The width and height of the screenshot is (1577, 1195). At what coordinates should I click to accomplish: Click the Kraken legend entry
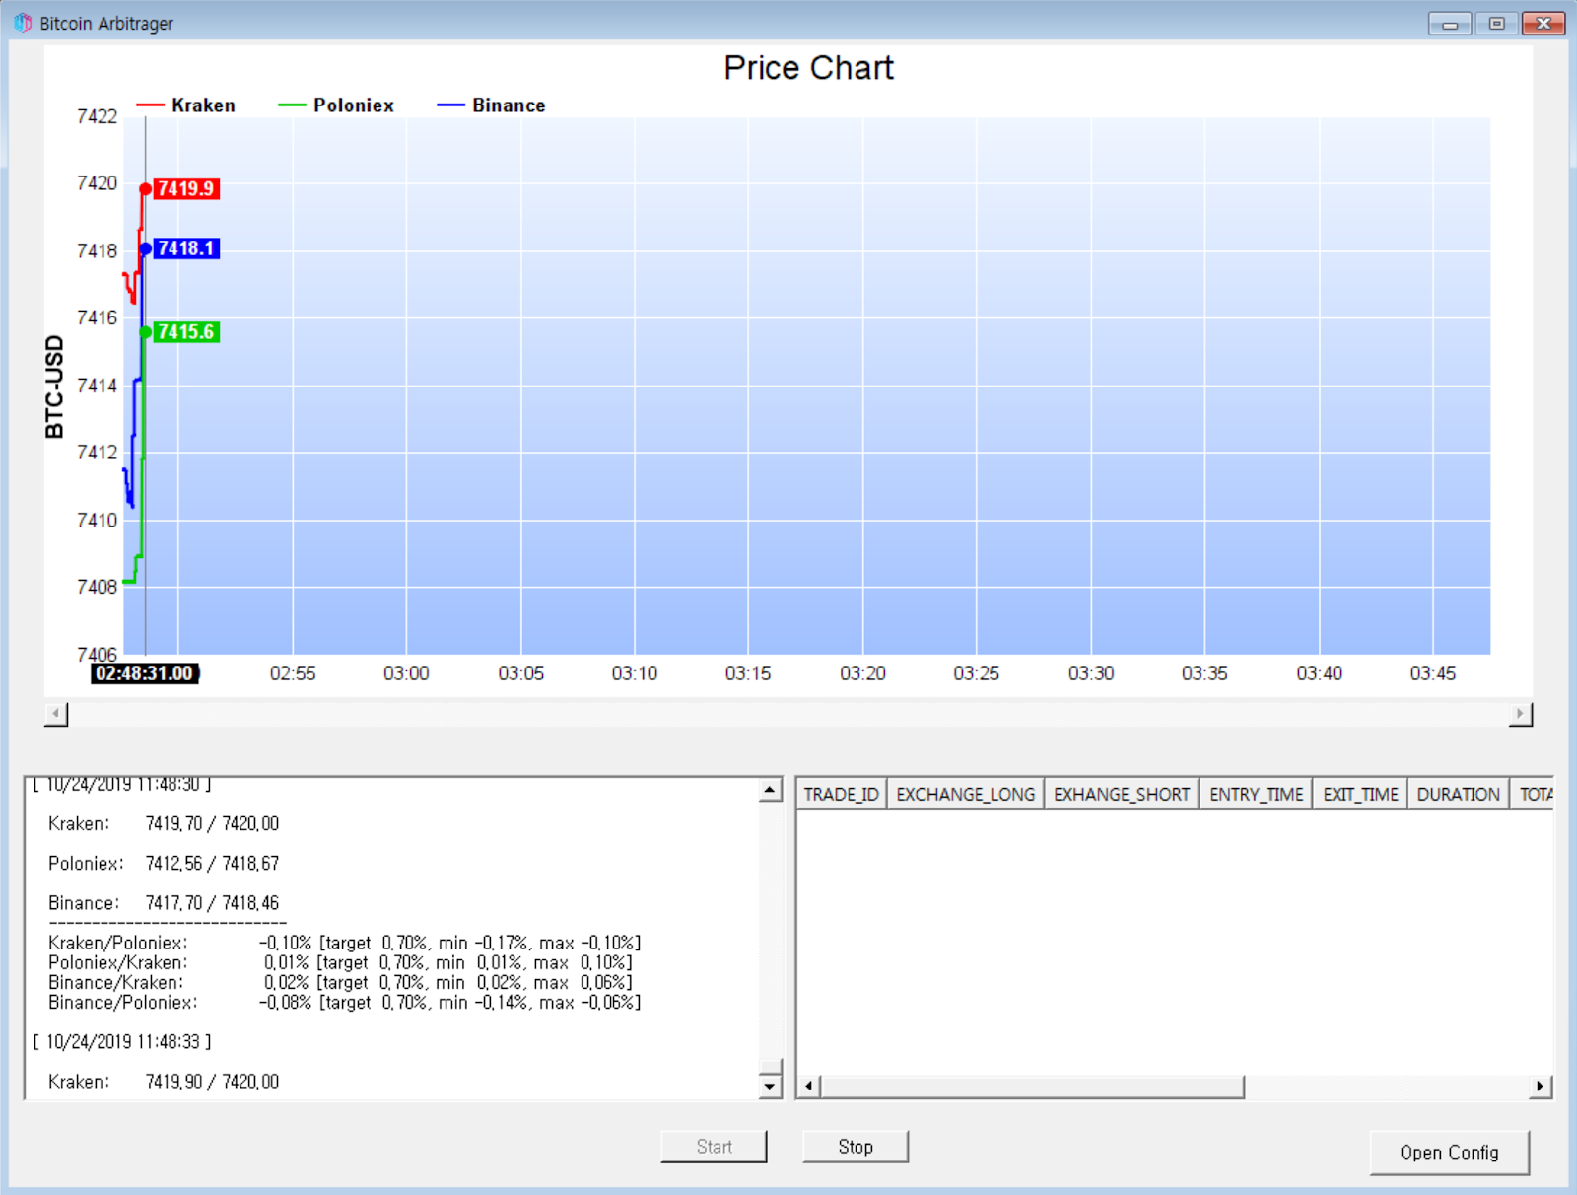(186, 105)
